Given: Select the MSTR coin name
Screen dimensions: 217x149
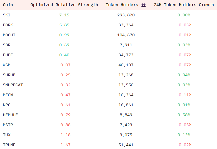Looking at the screenshot, I should pyautogui.click(x=8, y=125).
